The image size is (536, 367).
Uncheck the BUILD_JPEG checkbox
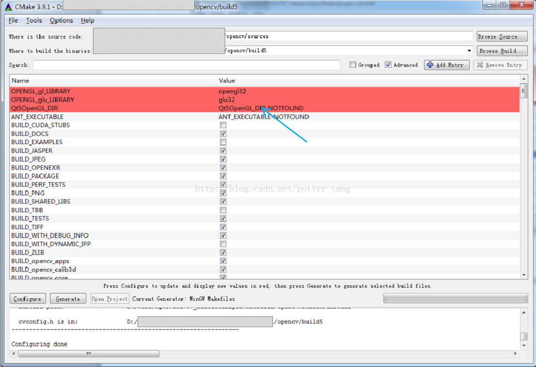[223, 159]
